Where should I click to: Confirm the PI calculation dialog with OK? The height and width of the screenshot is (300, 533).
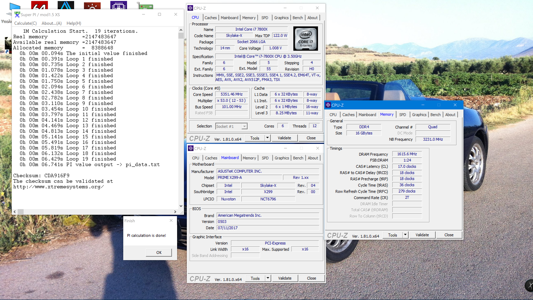click(x=159, y=252)
